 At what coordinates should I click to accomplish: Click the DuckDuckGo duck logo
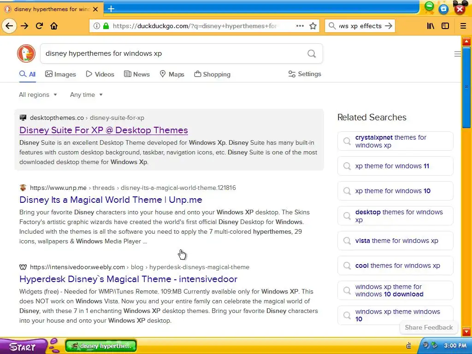[x=26, y=53]
